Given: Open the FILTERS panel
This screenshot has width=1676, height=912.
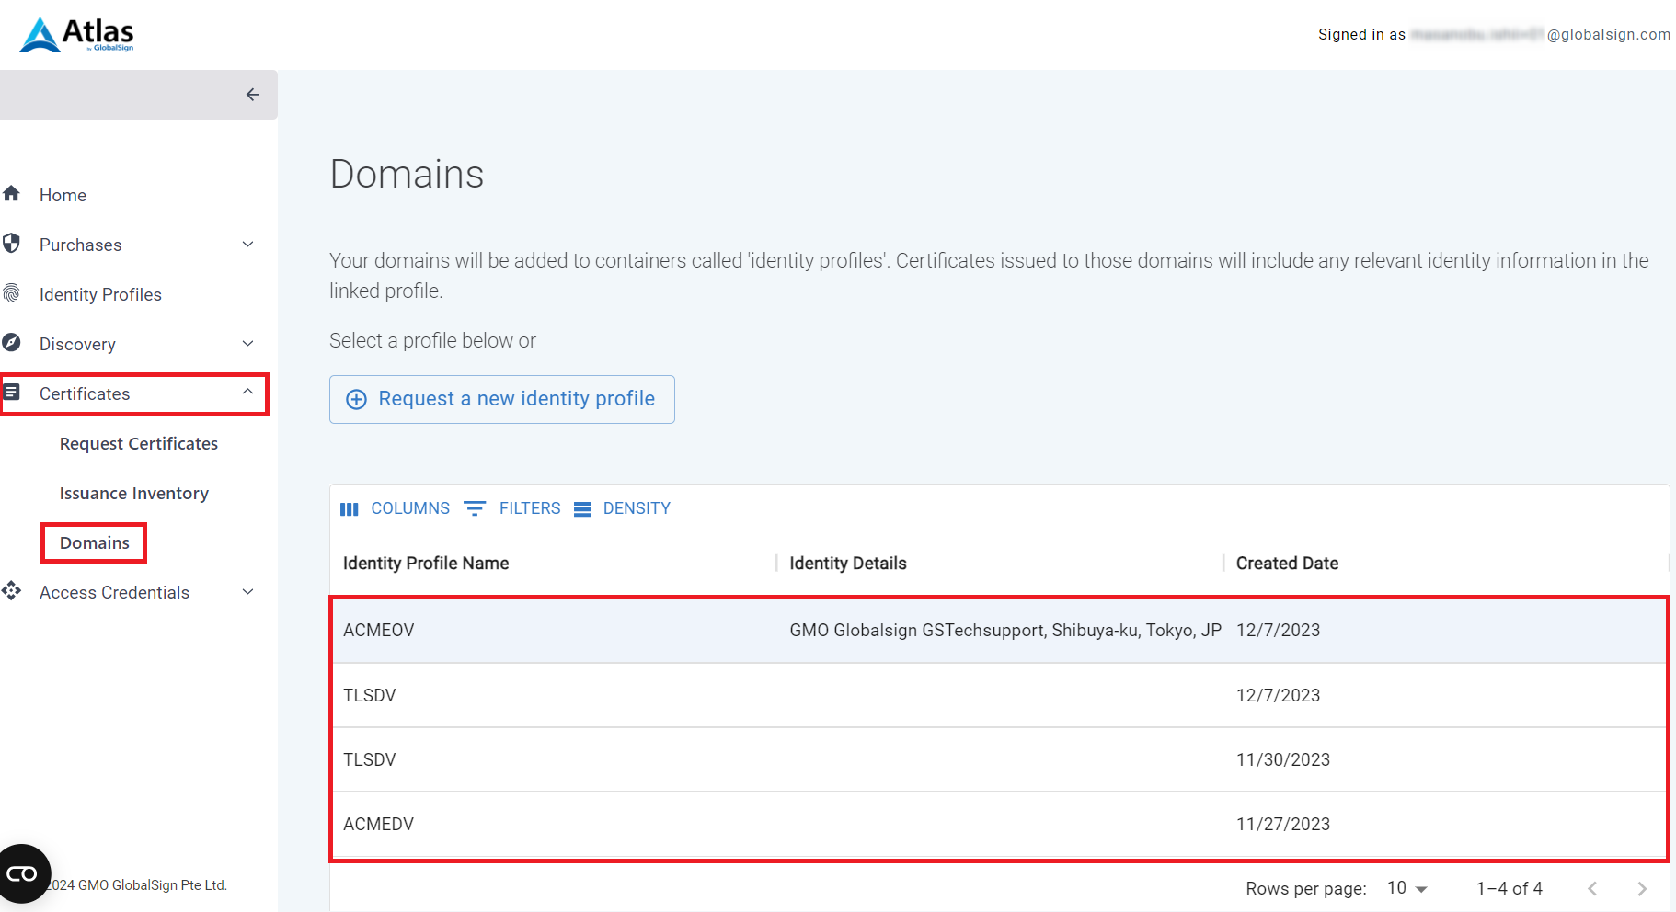Looking at the screenshot, I should coord(512,508).
